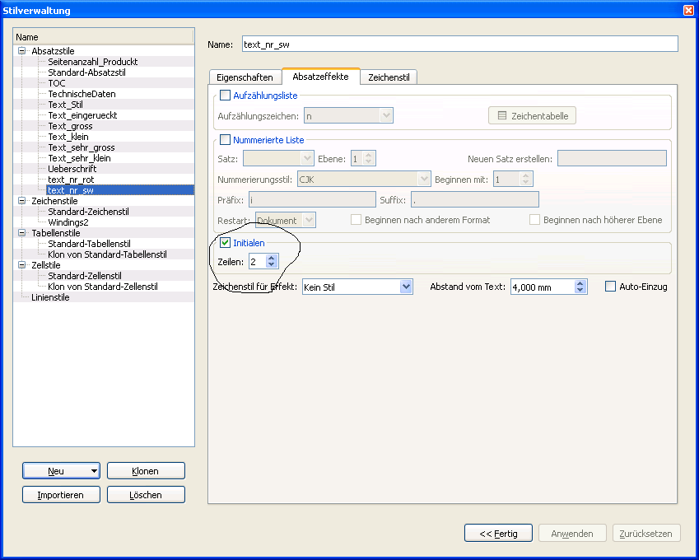699x560 pixels.
Task: Uncheck the Initialen checkbox
Action: click(225, 244)
